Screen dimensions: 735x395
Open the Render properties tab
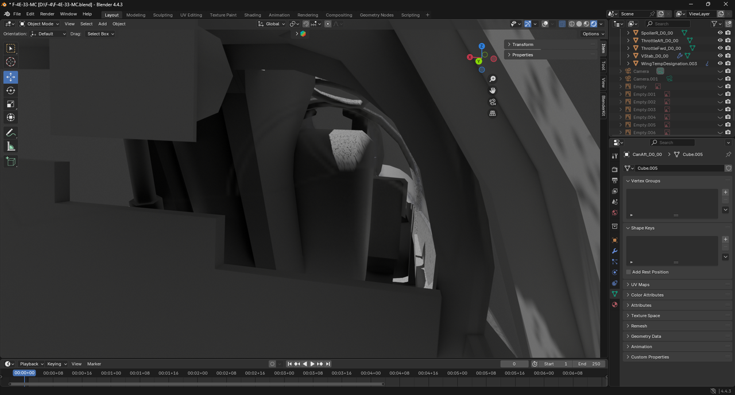[x=614, y=169]
